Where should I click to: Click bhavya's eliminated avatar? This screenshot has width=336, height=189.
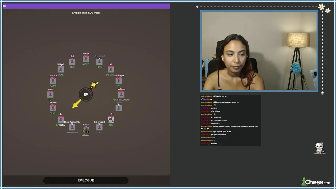tap(61, 69)
